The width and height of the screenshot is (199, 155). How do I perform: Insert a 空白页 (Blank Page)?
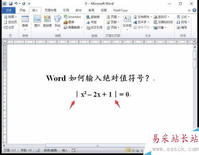(x=10, y=22)
